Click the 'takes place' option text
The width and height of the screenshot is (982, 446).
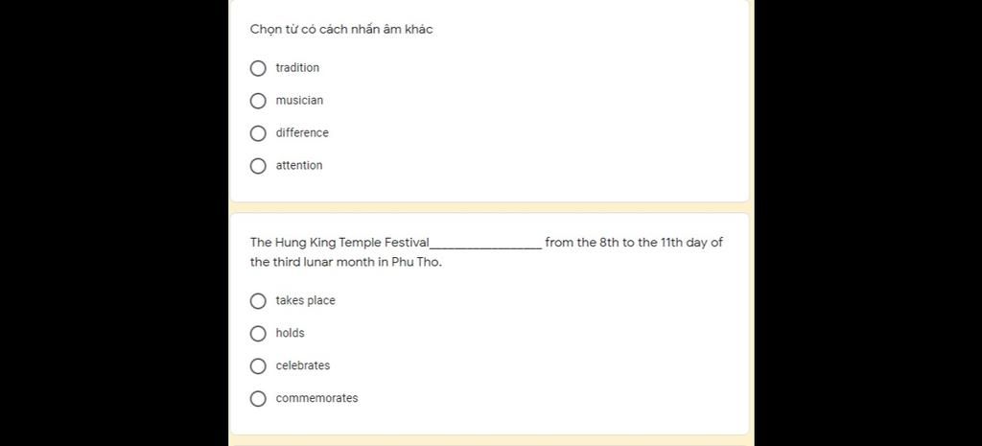[306, 300]
